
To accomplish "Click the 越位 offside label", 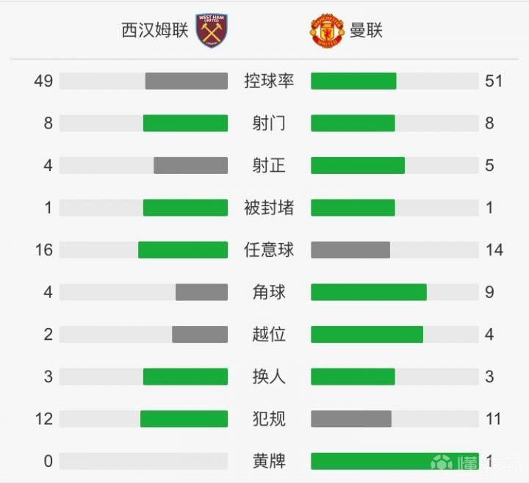I will pos(269,335).
